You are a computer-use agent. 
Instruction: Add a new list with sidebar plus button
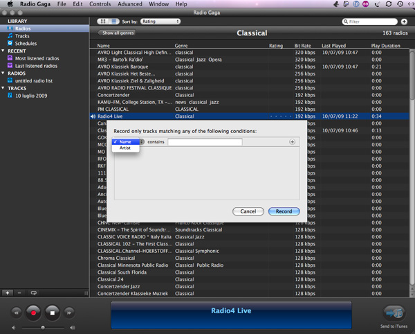tap(8, 293)
